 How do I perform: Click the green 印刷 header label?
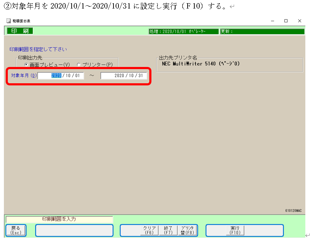tap(20, 31)
